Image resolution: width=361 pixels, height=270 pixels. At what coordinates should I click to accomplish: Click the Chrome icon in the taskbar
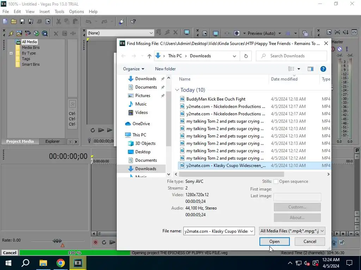point(61,263)
